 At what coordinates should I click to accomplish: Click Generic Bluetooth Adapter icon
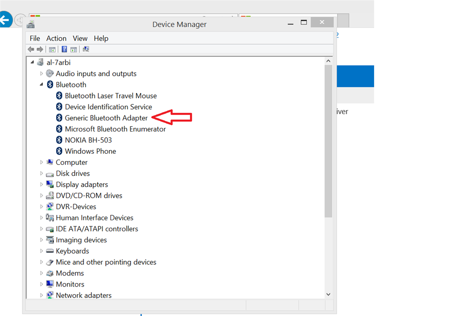[x=59, y=118]
